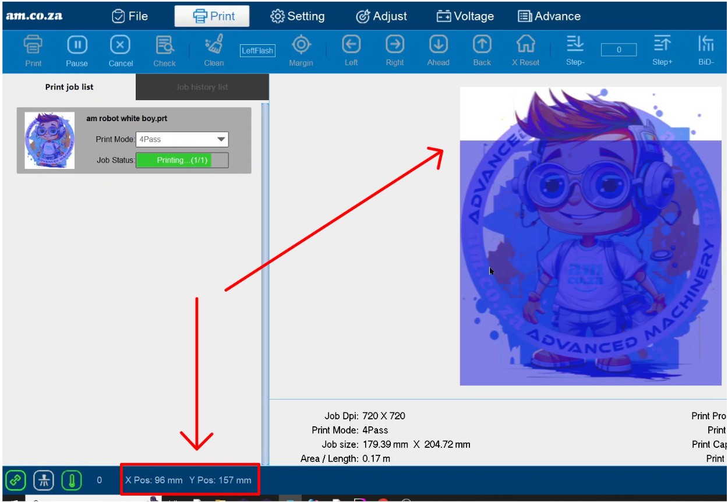Toggle the LeftFlash button
Viewport: 728px width, 502px height.
257,51
